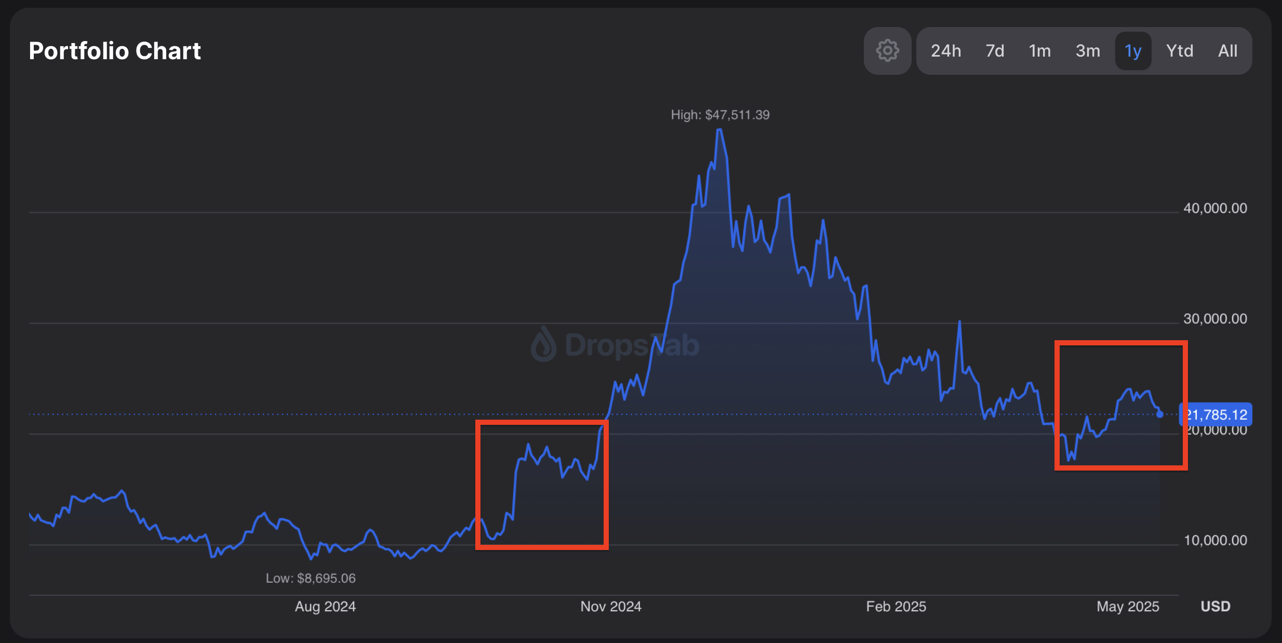Click the current value marker dot
Viewport: 1282px width, 643px height.
1160,414
